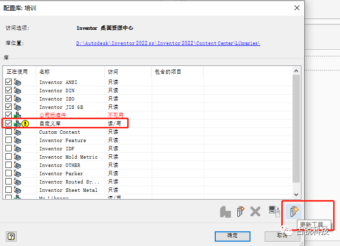Select the Inventor Parker name text
Viewport: 340px width, 246px height.
coord(61,173)
